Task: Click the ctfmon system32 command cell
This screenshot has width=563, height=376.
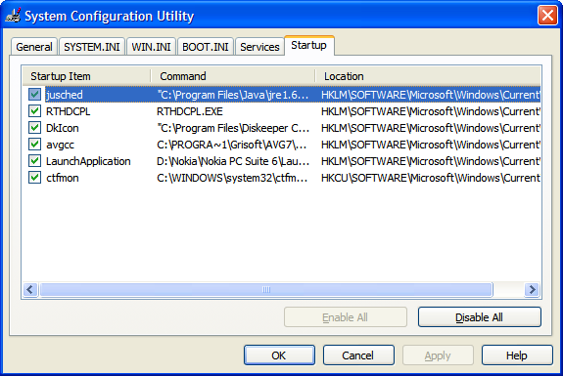Action: [x=232, y=178]
